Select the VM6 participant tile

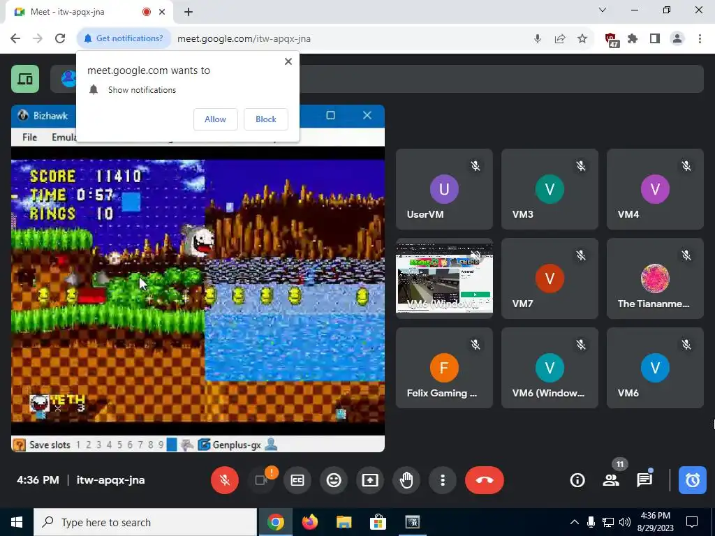click(x=655, y=368)
